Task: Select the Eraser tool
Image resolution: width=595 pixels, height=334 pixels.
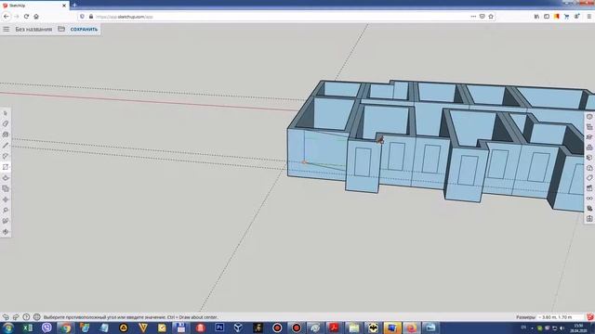Action: (6, 123)
